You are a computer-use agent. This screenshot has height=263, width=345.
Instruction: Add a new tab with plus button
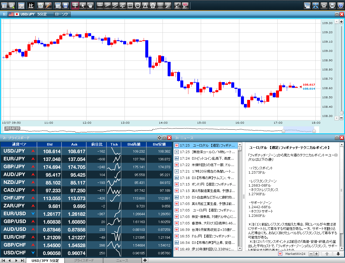coord(145,261)
